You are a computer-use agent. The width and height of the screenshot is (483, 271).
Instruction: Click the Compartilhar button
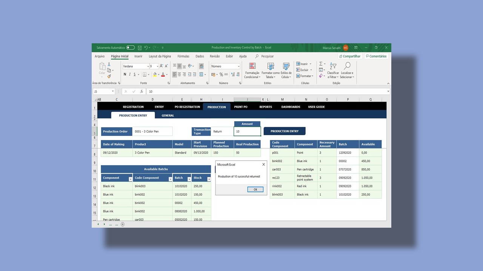(x=349, y=56)
